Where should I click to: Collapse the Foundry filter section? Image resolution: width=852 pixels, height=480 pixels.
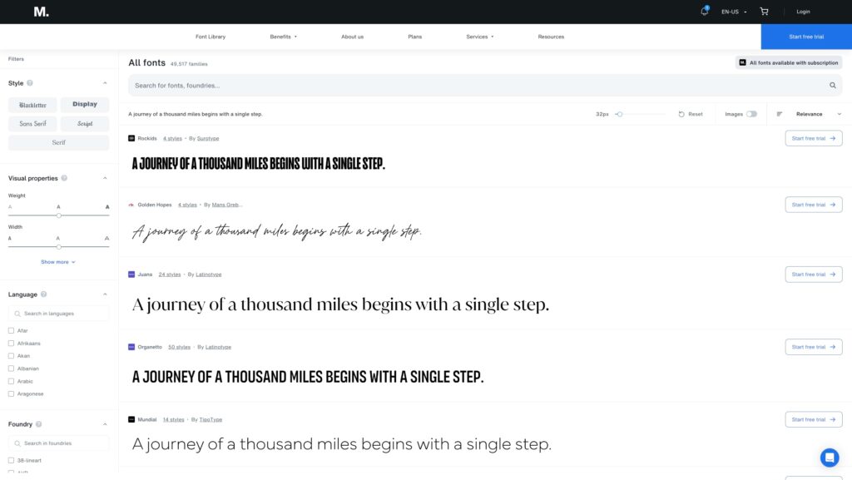click(x=105, y=424)
